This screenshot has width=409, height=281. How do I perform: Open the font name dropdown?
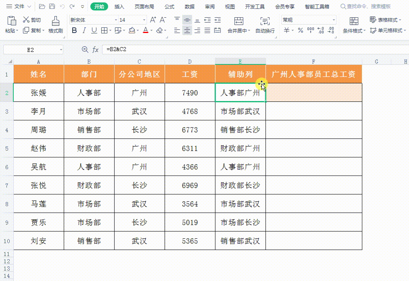pos(115,19)
